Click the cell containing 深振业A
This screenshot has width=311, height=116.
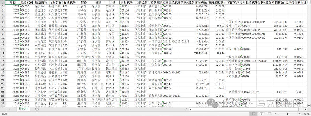point(41,7)
